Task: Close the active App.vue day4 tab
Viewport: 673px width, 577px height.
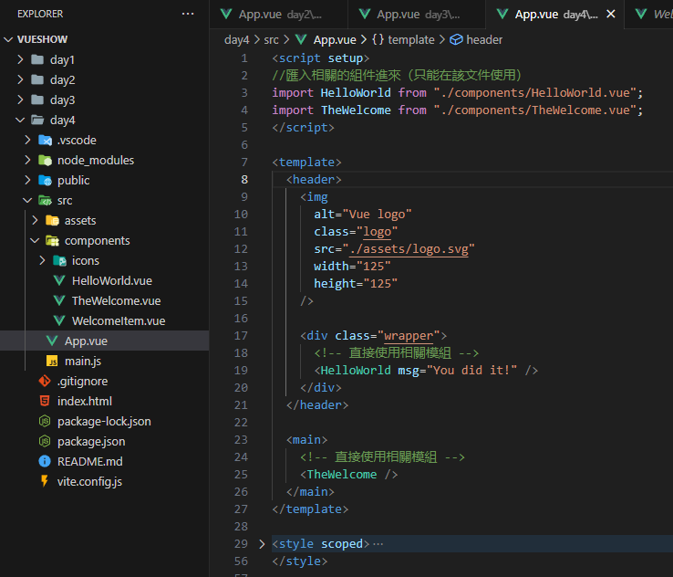Action: [x=611, y=15]
